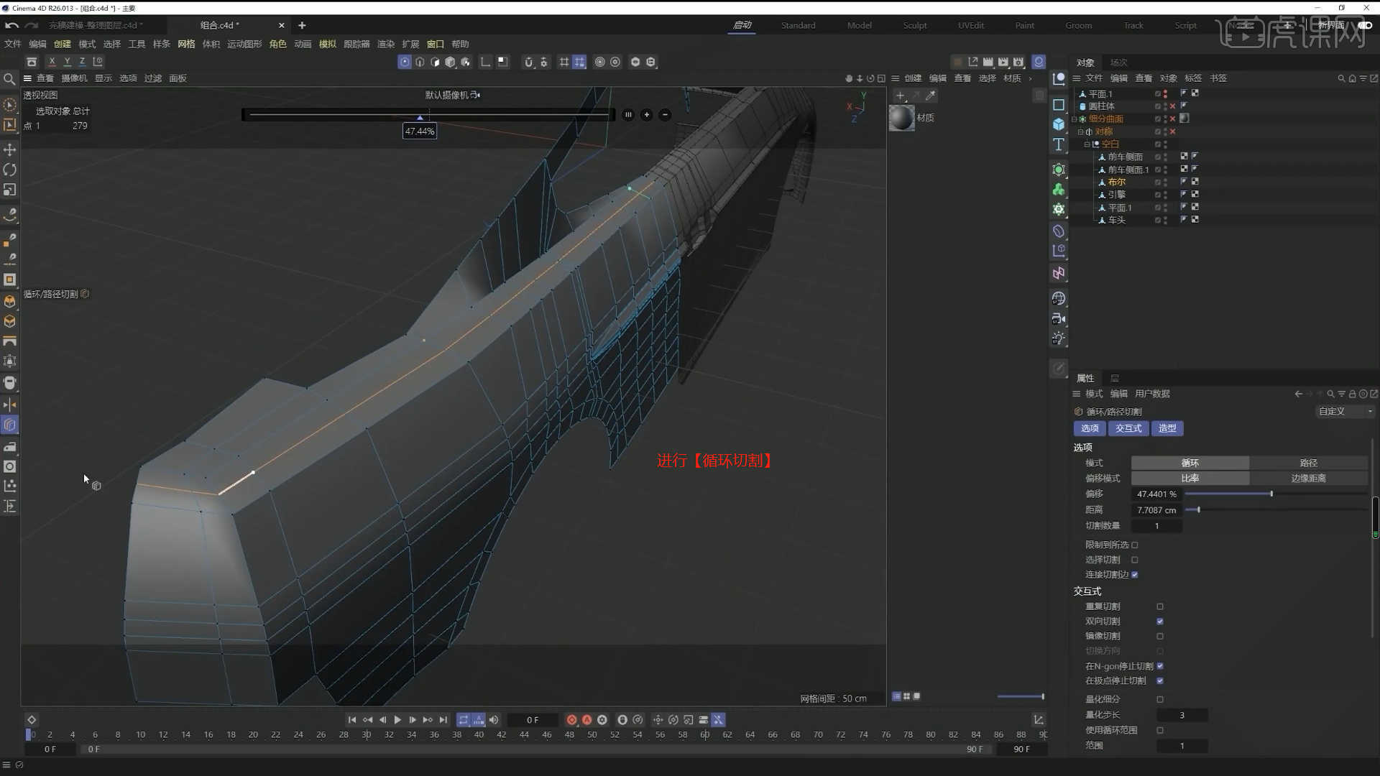
Task: Click the material sphere thumbnail
Action: pos(901,118)
